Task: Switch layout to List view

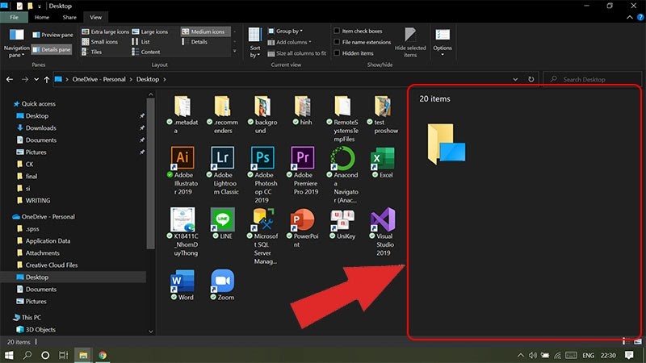Action: click(141, 42)
